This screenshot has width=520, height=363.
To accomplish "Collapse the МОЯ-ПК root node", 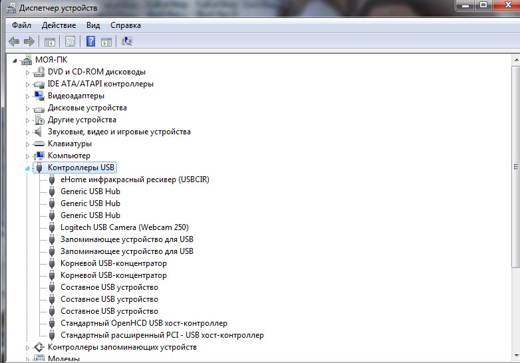I will tap(15, 60).
